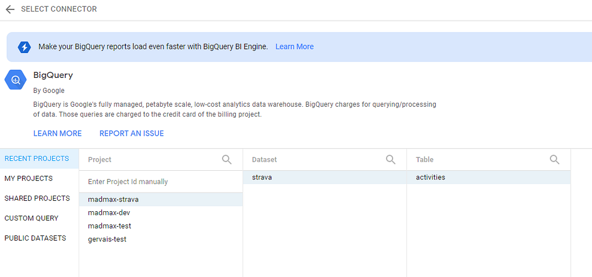The height and width of the screenshot is (277, 592).
Task: Click the Table column header
Action: (424, 159)
